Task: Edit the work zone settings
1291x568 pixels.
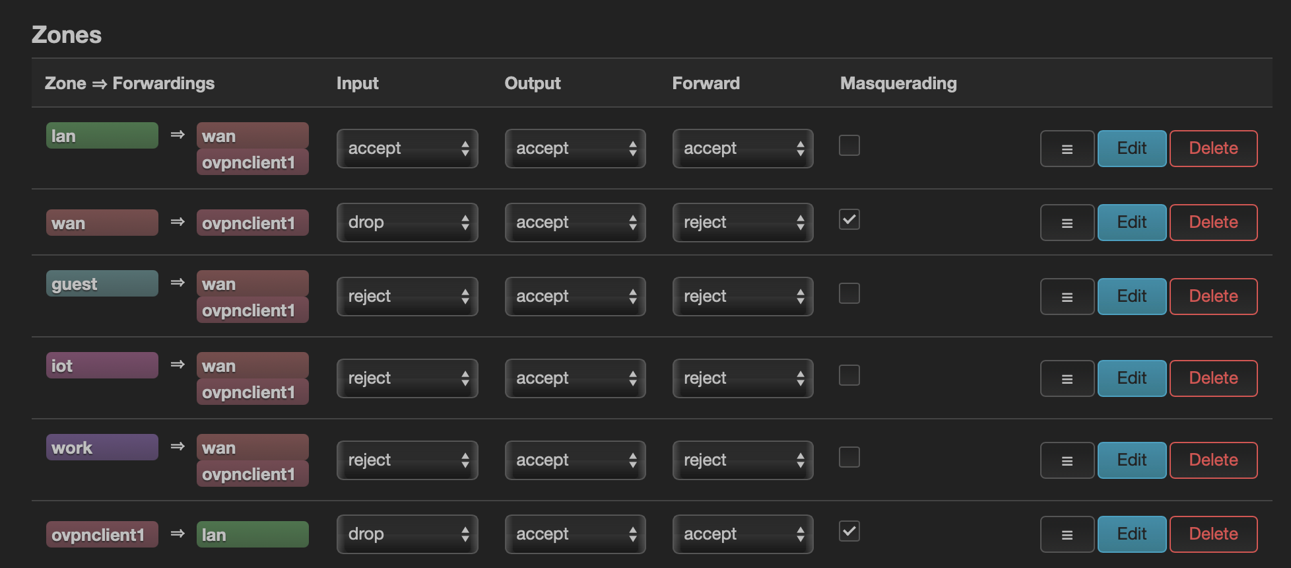Action: click(1131, 460)
